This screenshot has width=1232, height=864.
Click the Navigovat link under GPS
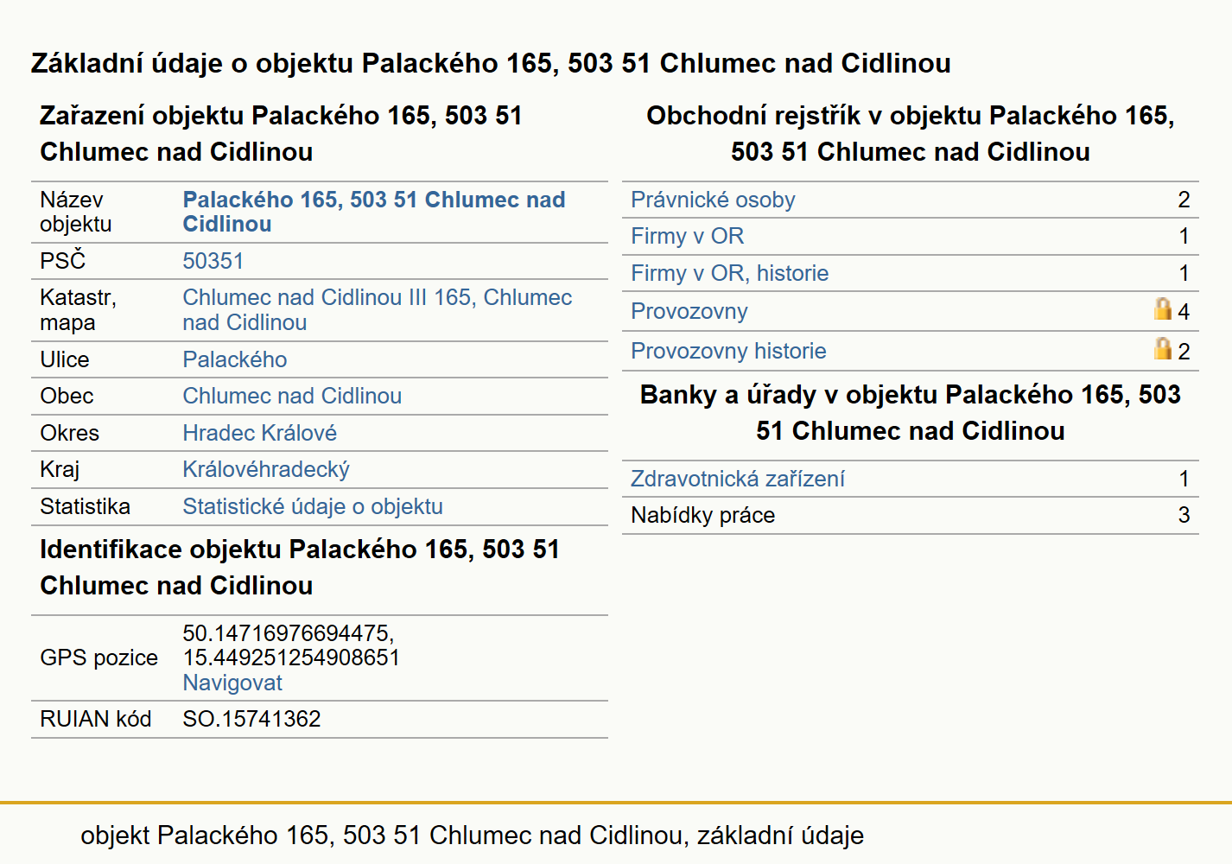click(232, 683)
